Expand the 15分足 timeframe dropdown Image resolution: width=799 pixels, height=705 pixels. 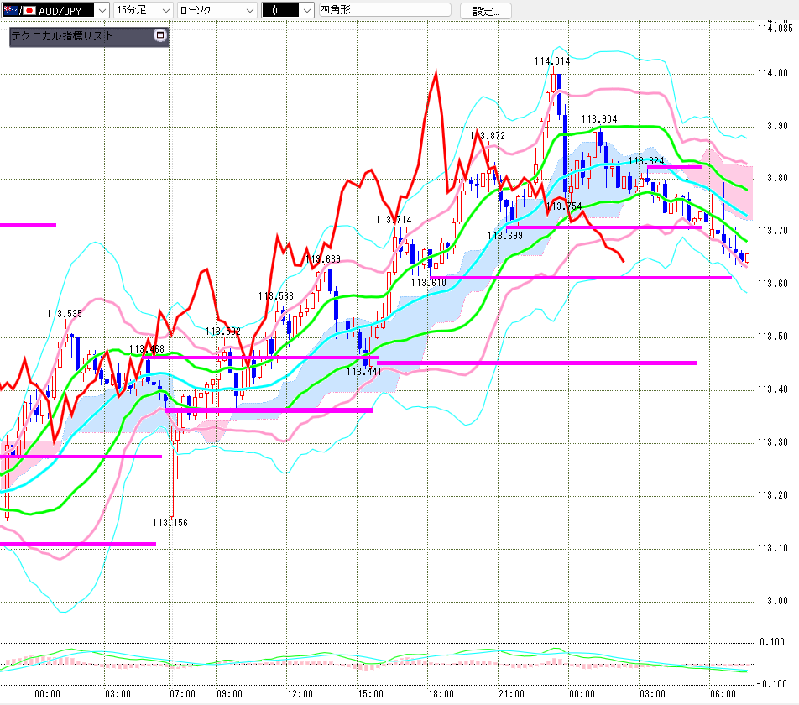pos(144,10)
